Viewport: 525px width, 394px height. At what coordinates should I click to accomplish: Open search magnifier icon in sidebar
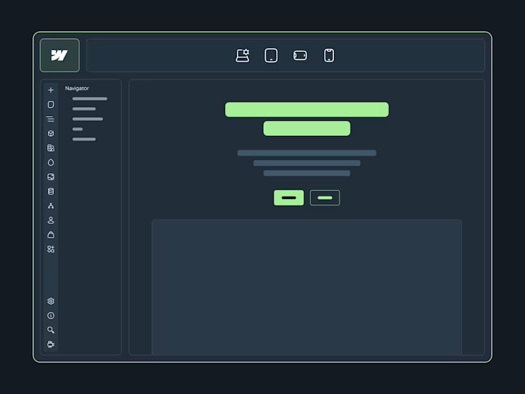tap(51, 330)
